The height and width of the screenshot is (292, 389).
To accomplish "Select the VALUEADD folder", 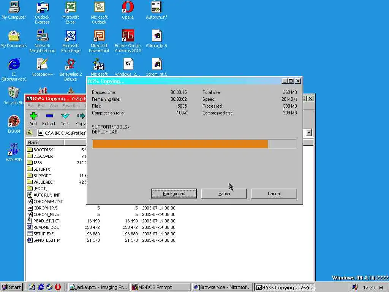I will [x=40, y=182].
